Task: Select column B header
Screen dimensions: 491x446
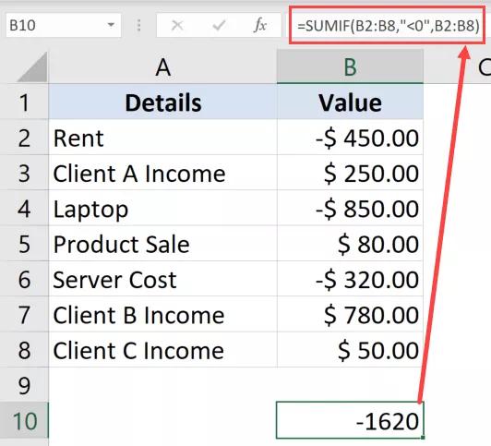Action: coord(350,67)
